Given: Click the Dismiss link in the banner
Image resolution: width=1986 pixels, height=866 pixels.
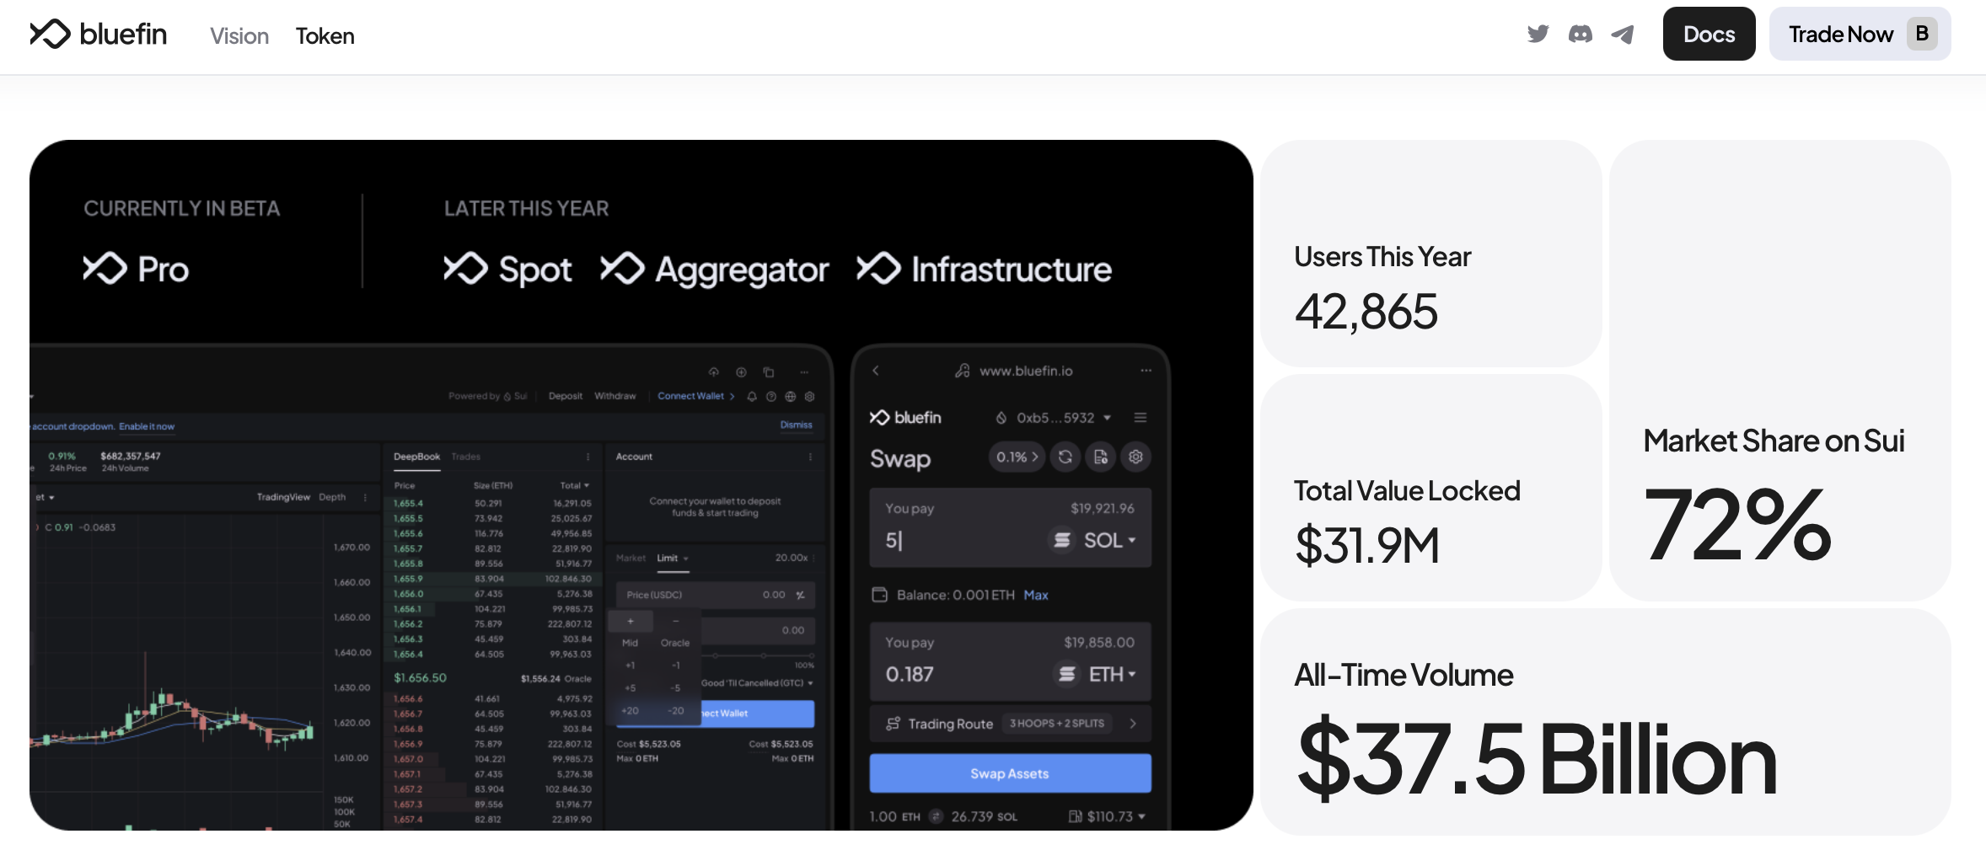Looking at the screenshot, I should [x=796, y=425].
